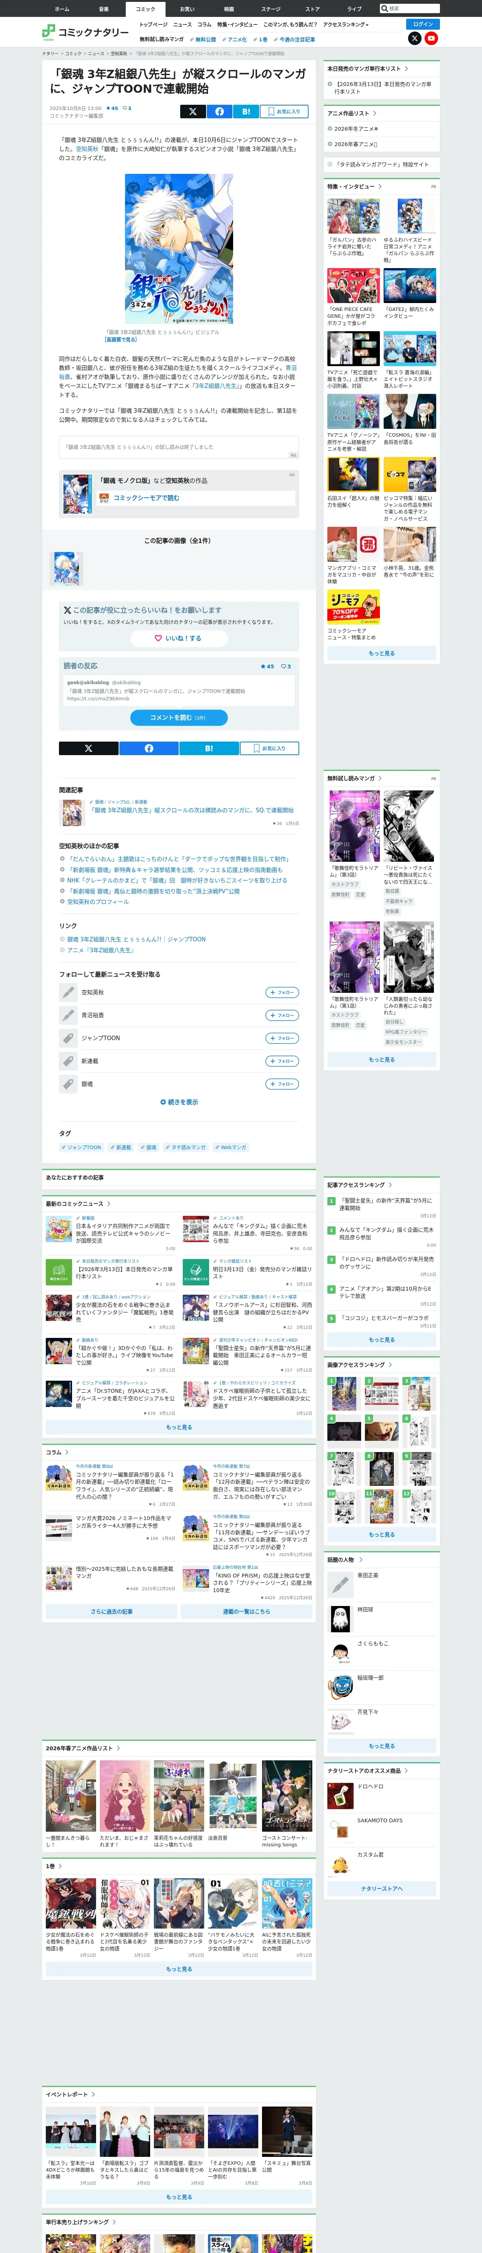The image size is (482, 2253).
Task: Click the タテ読みマンガ tag chip
Action: click(186, 1148)
